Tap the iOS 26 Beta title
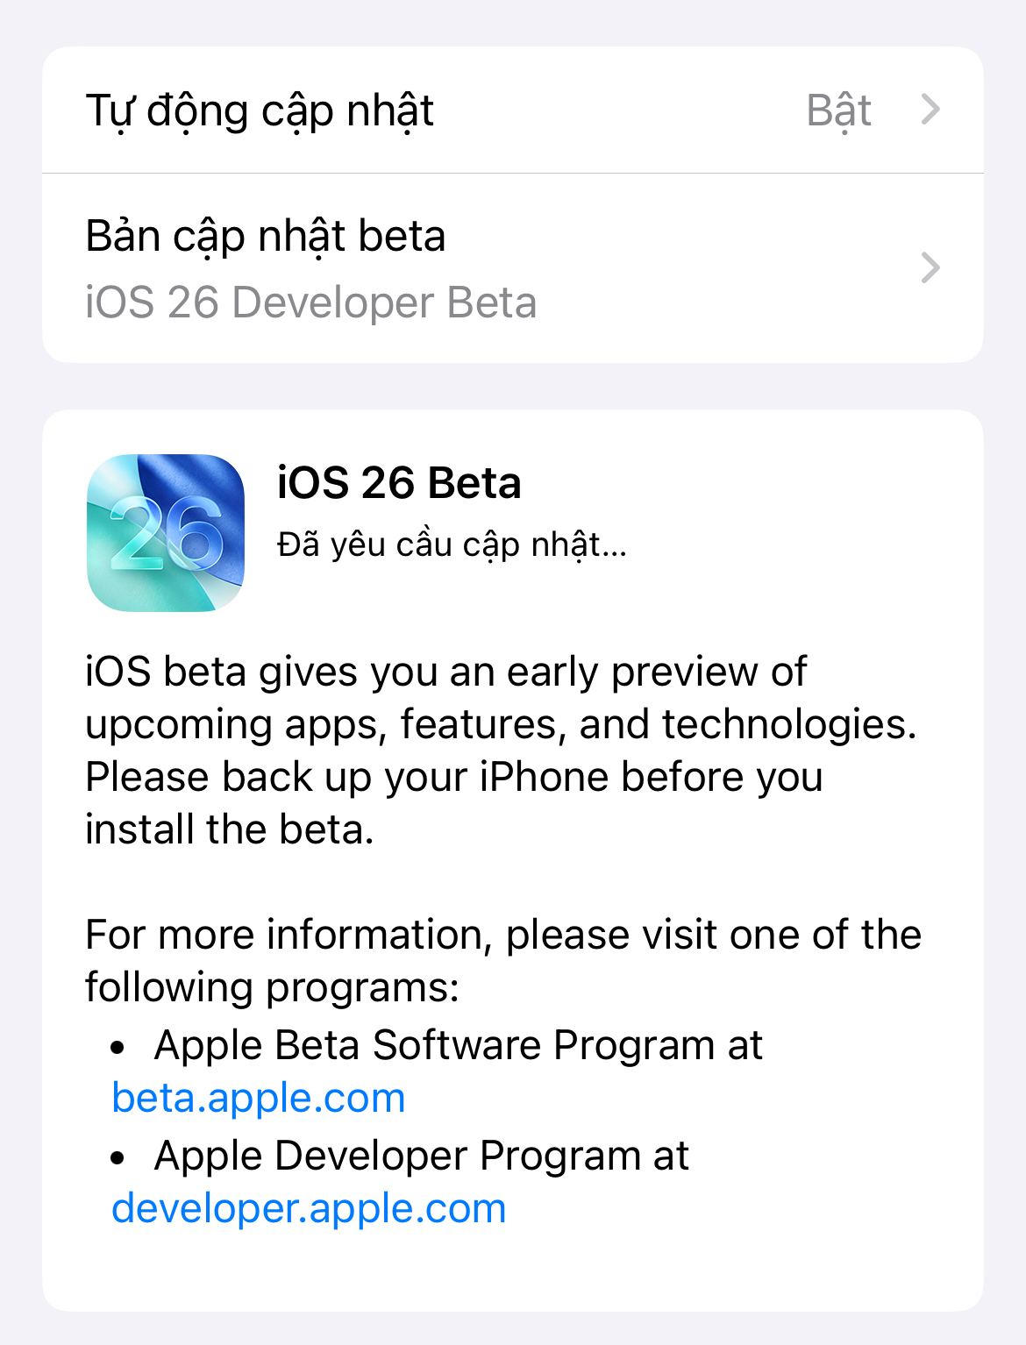1026x1345 pixels. coord(399,483)
